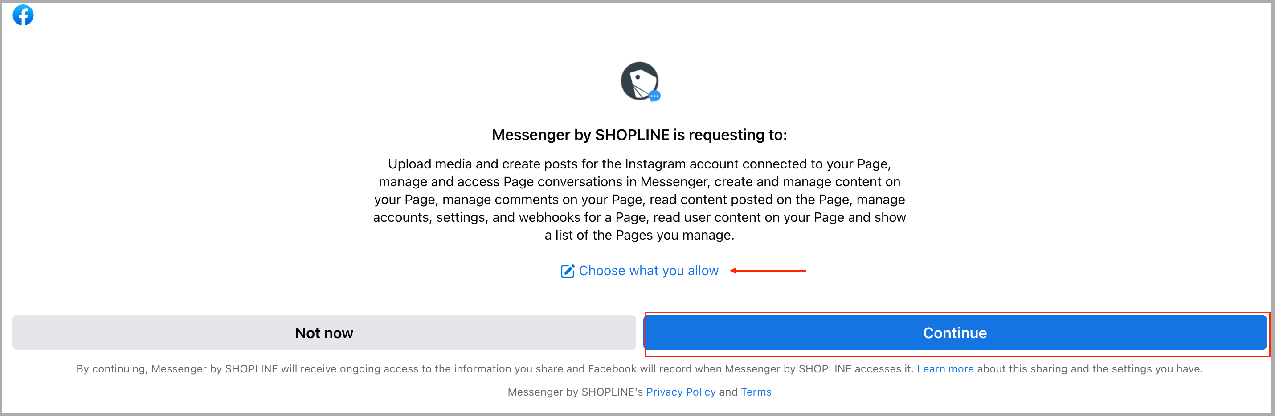Click the blue chat bubble badge on app icon
This screenshot has width=1275, height=416.
(654, 96)
